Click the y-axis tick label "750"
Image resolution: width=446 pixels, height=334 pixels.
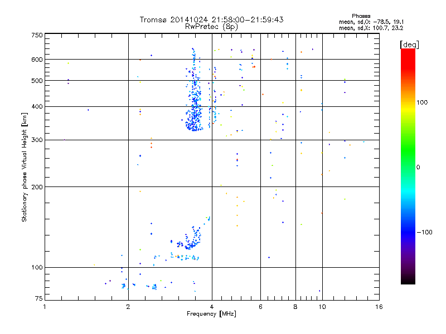pyautogui.click(x=37, y=35)
